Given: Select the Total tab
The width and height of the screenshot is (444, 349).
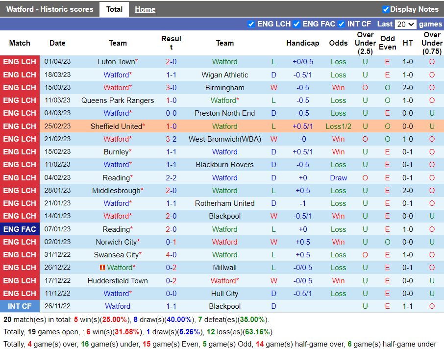Looking at the screenshot, I should (114, 9).
